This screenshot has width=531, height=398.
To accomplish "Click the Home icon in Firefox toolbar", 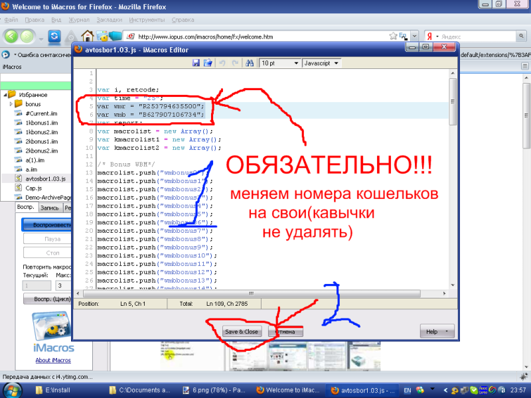I will (x=87, y=36).
